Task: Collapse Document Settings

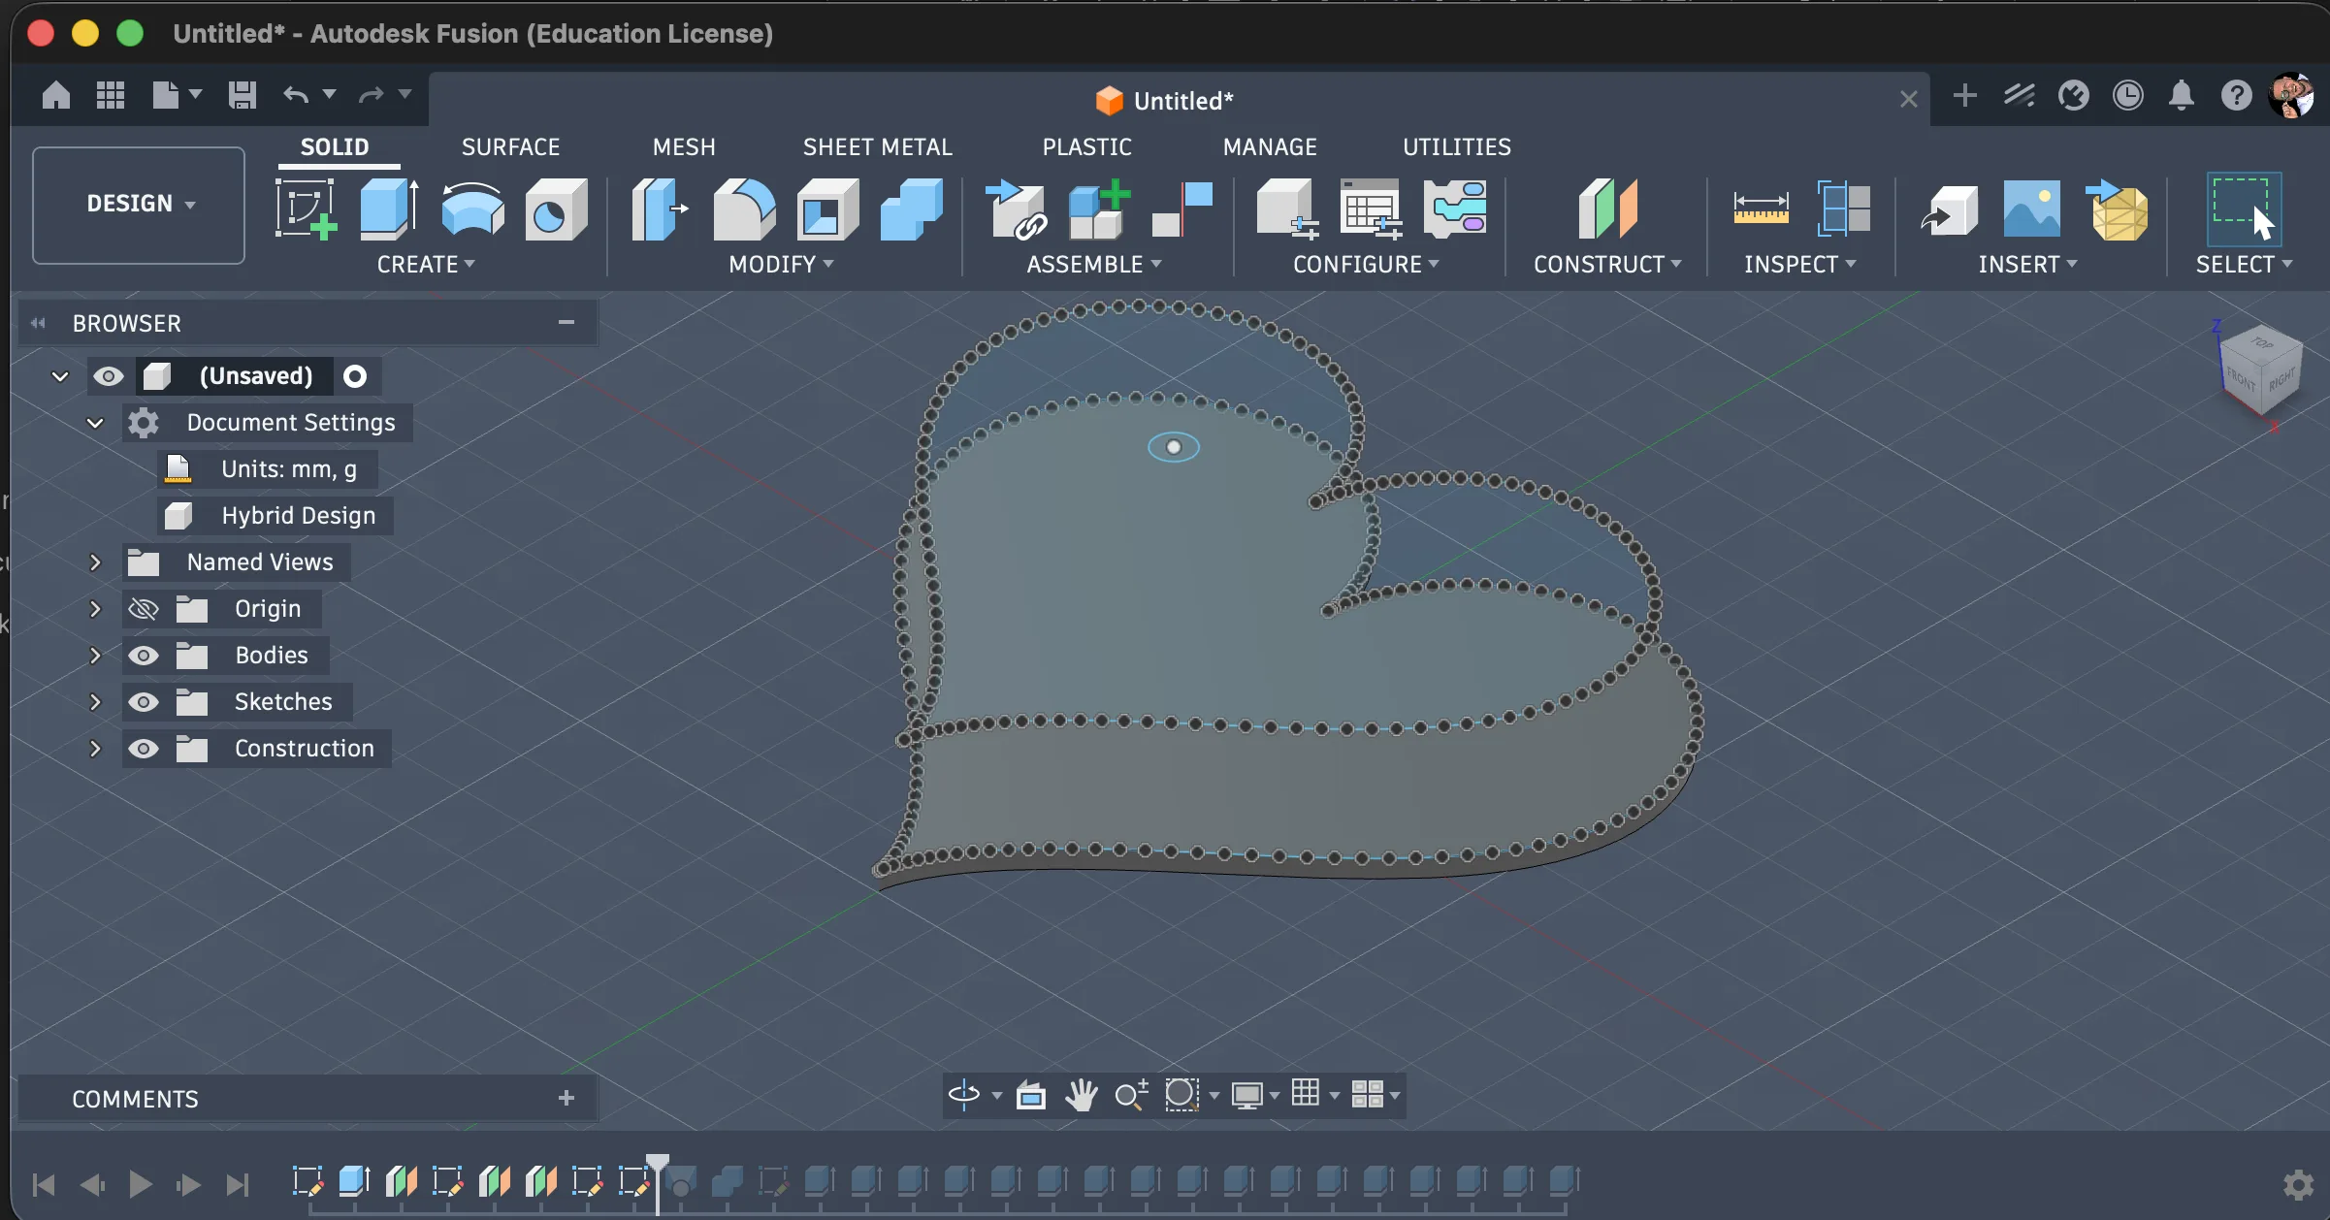Action: [95, 423]
